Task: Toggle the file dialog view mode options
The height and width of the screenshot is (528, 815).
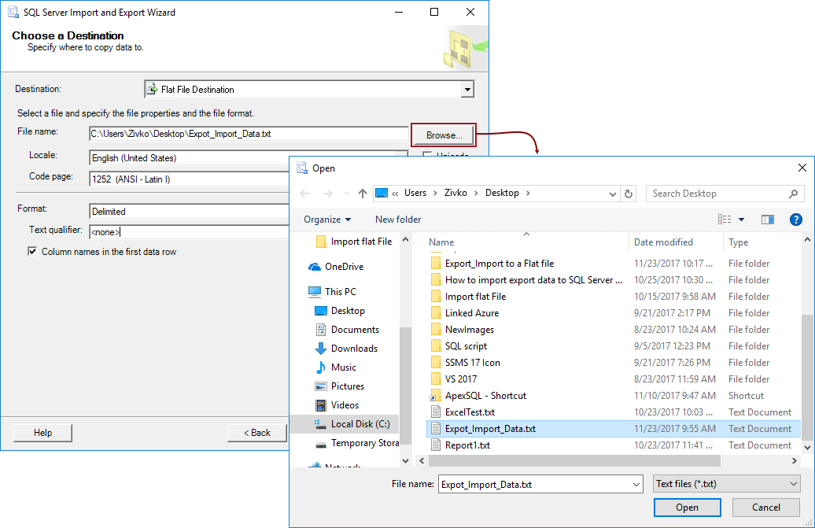Action: coord(741,220)
